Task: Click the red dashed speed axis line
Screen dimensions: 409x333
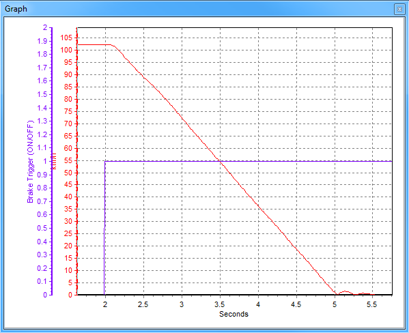Action: 77,161
